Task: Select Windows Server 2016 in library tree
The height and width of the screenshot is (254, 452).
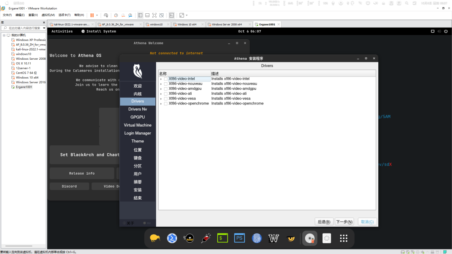Action: click(31, 82)
